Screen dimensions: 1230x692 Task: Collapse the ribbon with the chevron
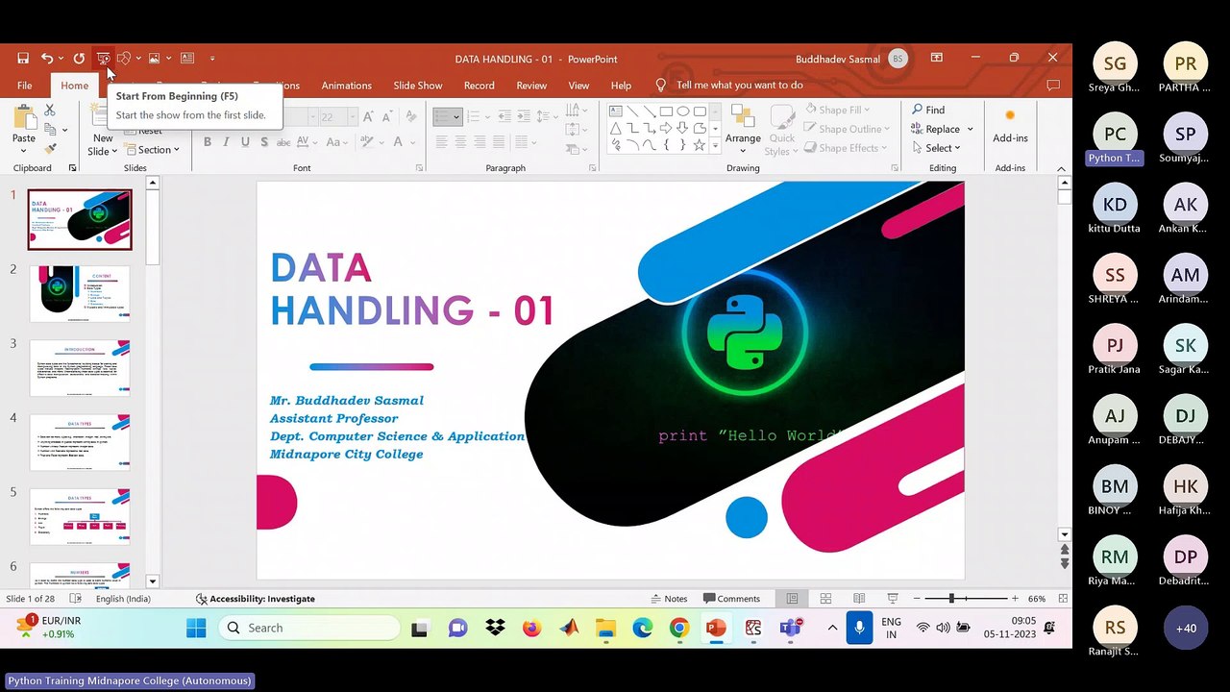[1062, 168]
